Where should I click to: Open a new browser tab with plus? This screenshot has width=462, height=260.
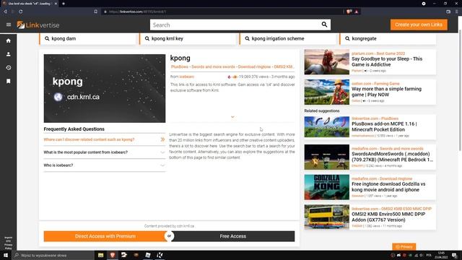(64, 4)
